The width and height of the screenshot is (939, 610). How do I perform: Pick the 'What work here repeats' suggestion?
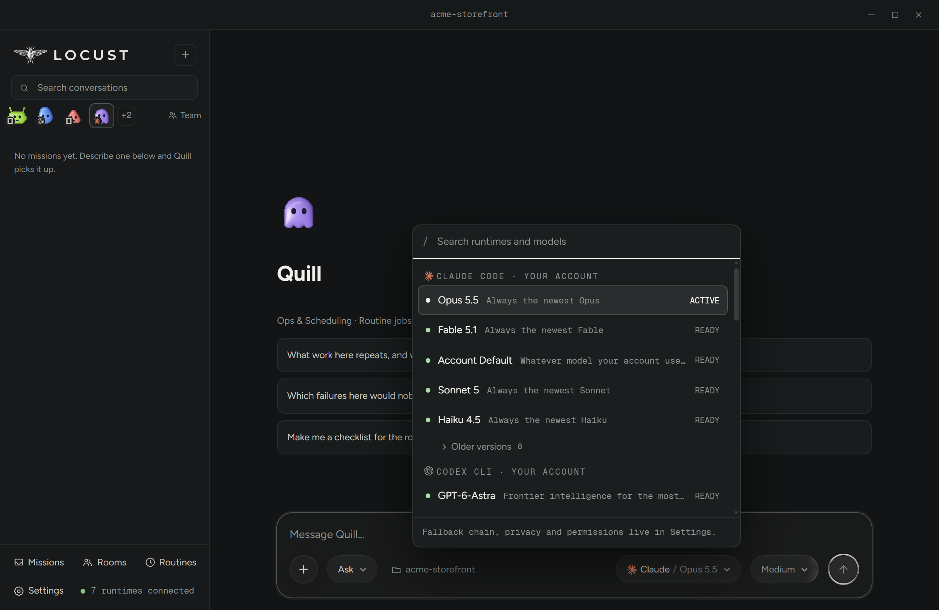coord(574,355)
